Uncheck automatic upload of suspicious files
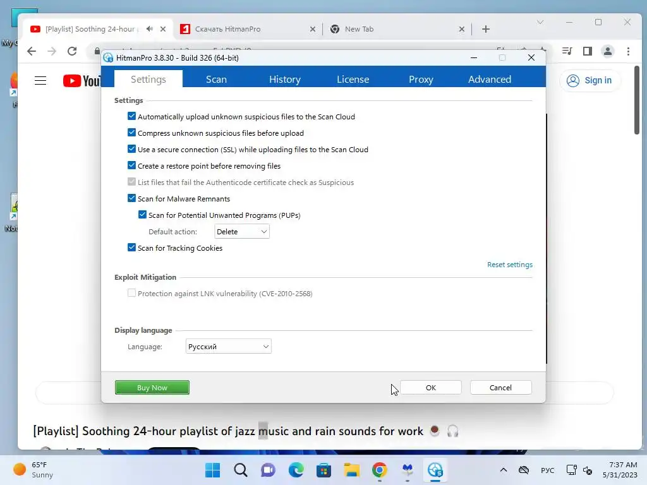The image size is (647, 485). (x=131, y=116)
